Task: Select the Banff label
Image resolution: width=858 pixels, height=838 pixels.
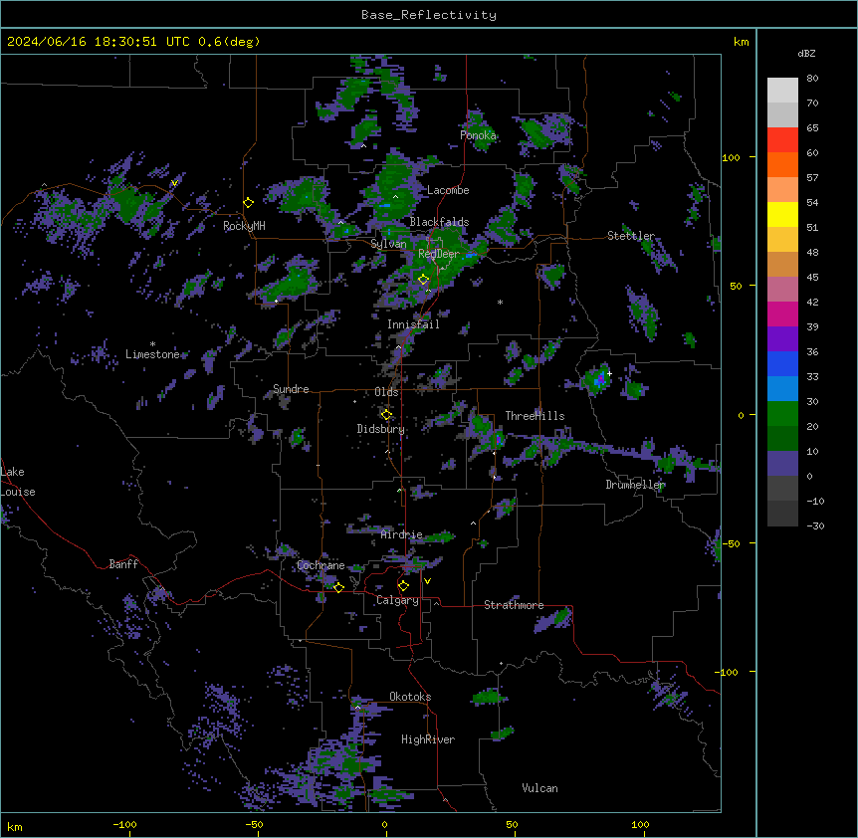Action: (123, 564)
